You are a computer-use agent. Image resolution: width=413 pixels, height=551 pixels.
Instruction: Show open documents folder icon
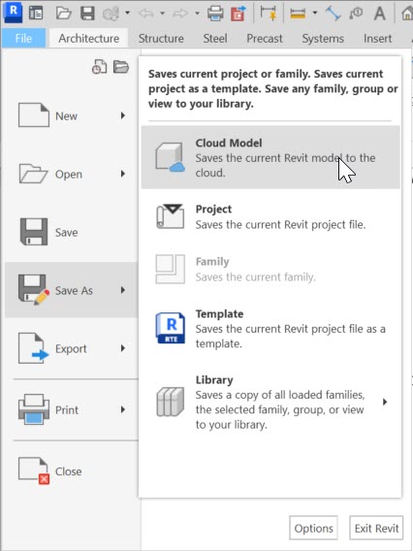[121, 66]
